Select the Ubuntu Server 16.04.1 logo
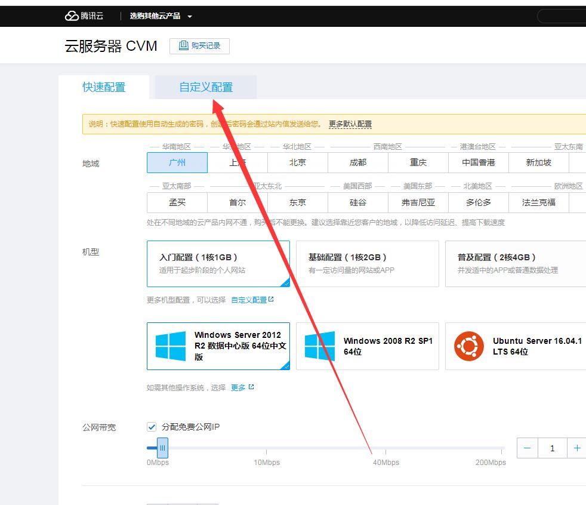This screenshot has width=586, height=505. [x=468, y=346]
